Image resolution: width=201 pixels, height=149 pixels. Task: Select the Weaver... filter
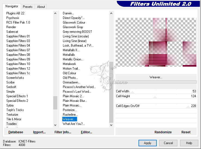click(70, 119)
